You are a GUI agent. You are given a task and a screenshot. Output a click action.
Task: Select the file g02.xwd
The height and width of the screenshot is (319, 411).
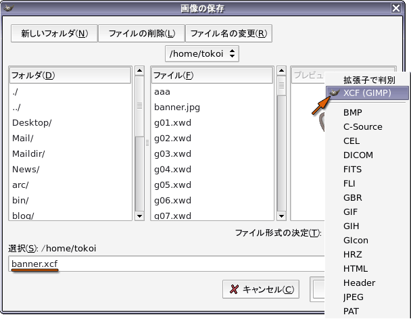pos(212,138)
